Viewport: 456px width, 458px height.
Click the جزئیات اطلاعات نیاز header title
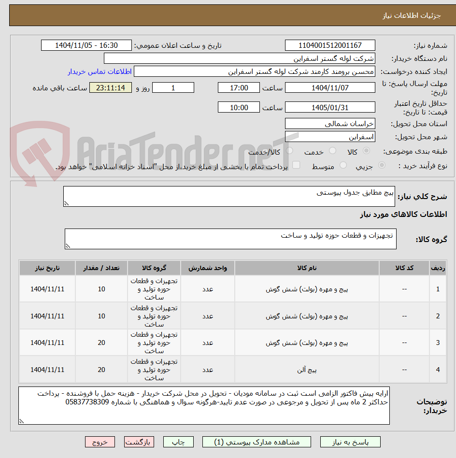pos(412,15)
